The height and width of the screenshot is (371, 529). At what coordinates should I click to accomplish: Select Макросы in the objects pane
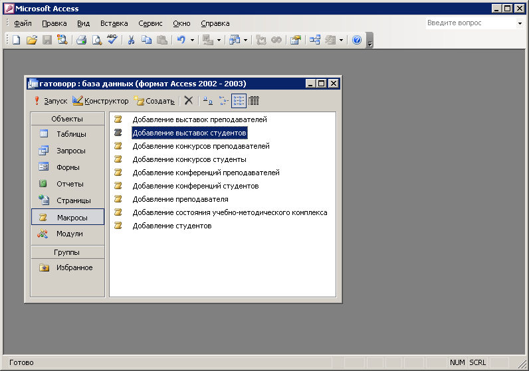68,216
